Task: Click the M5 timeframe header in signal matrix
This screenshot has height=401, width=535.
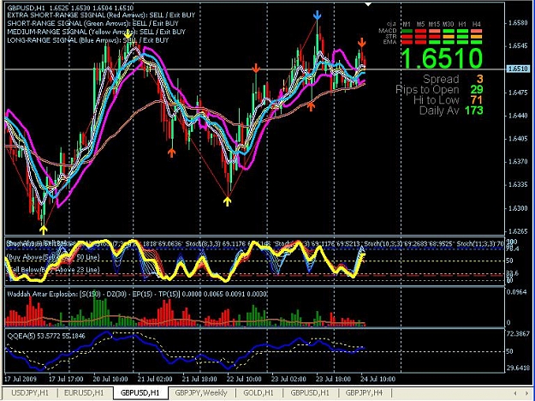Action: point(420,24)
